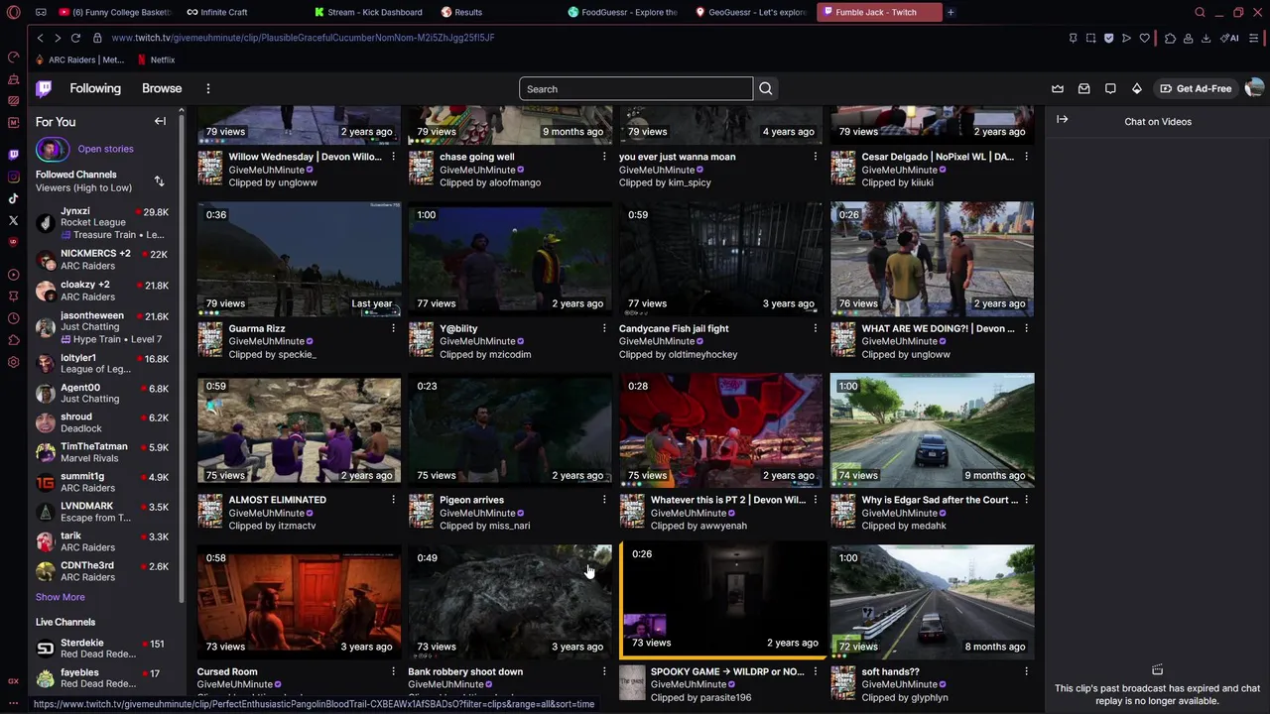
Task: Open the player play-arrow toolbar icon
Action: [x=1126, y=38]
